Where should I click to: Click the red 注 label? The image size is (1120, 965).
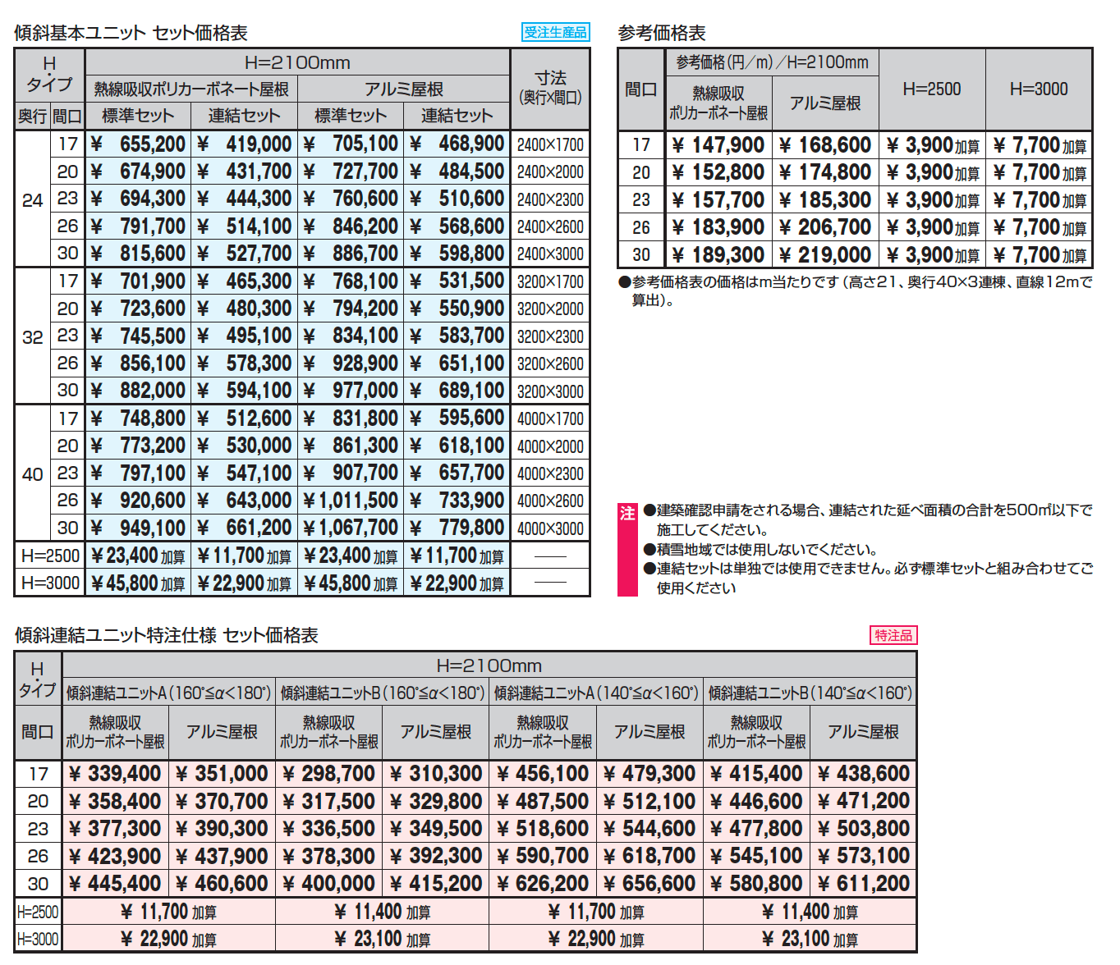tap(628, 513)
